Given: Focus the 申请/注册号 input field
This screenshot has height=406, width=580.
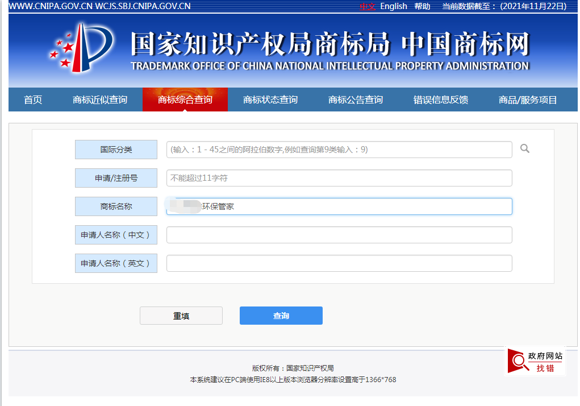Looking at the screenshot, I should pos(339,178).
